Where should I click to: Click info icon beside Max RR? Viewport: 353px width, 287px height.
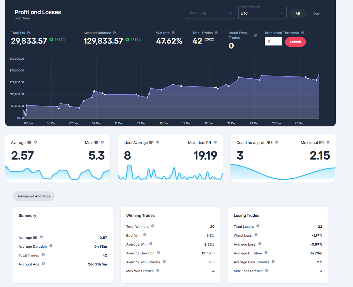[102, 142]
